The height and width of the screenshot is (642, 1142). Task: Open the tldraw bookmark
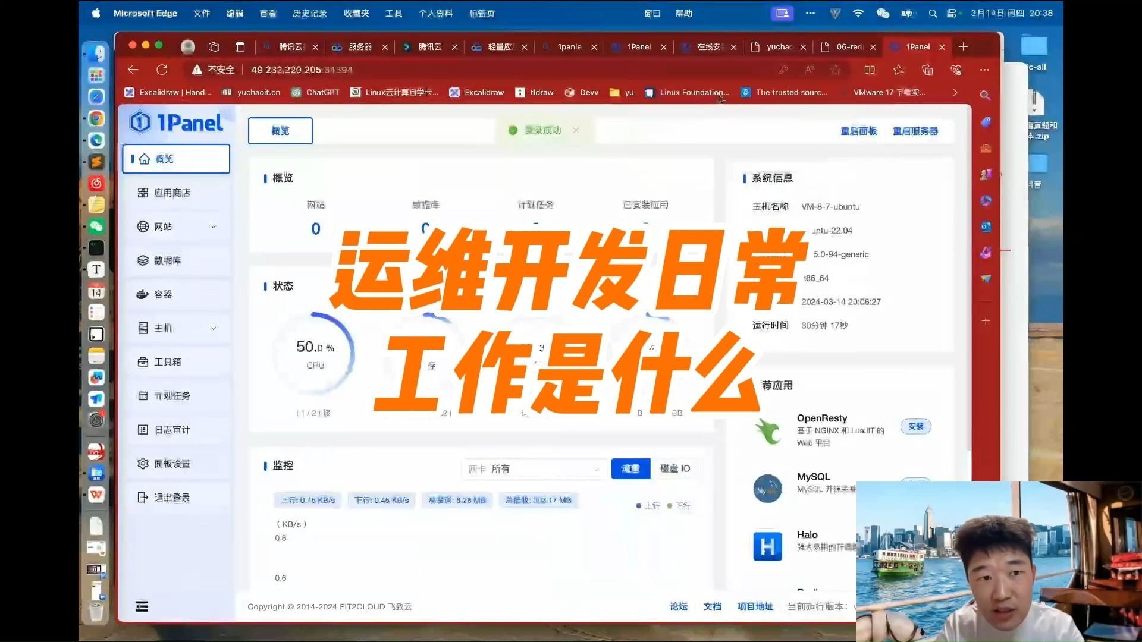coord(534,92)
